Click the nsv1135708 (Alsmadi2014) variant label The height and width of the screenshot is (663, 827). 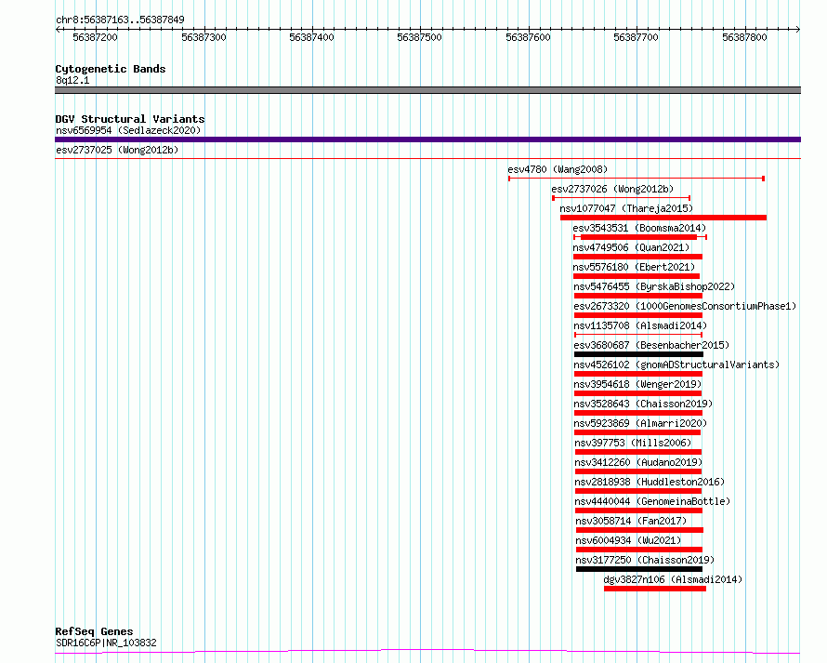click(640, 325)
